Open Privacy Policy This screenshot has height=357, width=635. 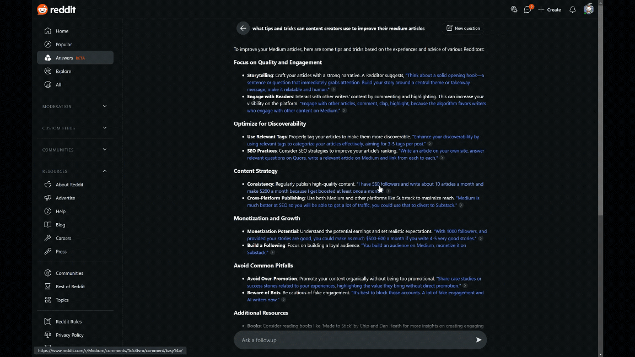pyautogui.click(x=75, y=335)
